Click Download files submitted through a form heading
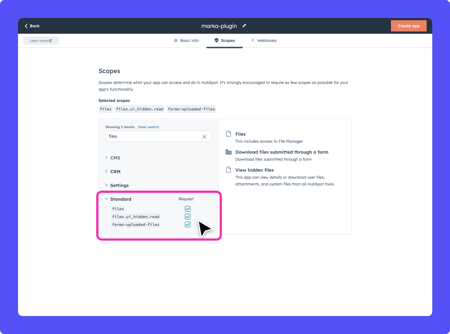Viewport: 450px width, 334px height. coord(282,152)
